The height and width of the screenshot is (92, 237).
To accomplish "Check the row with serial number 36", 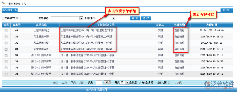I will [6, 43].
